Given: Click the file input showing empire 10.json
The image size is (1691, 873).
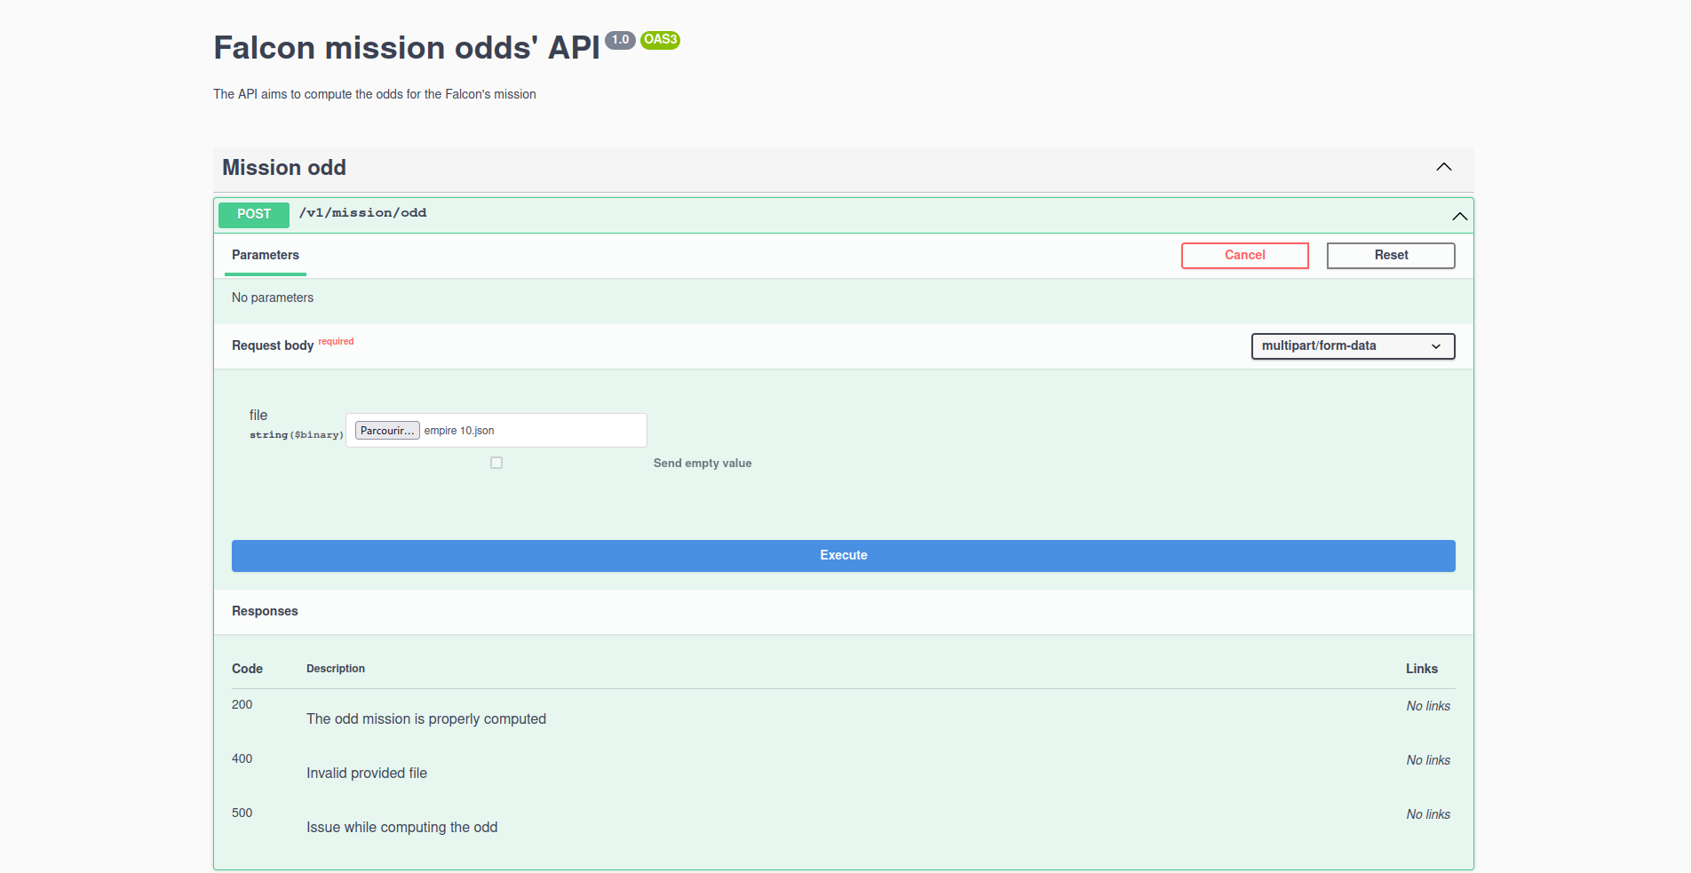Looking at the screenshot, I should point(496,430).
